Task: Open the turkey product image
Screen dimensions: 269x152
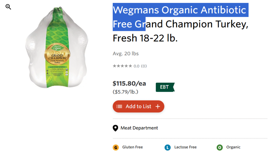Action: (56, 48)
